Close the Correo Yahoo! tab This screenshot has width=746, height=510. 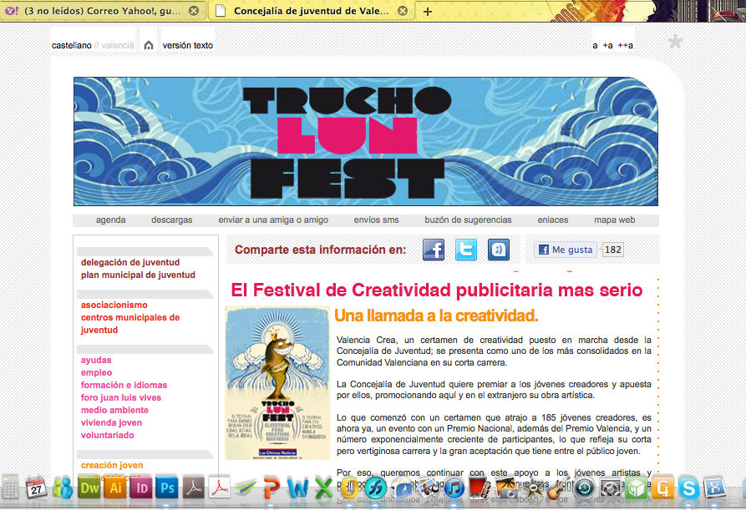tap(194, 11)
